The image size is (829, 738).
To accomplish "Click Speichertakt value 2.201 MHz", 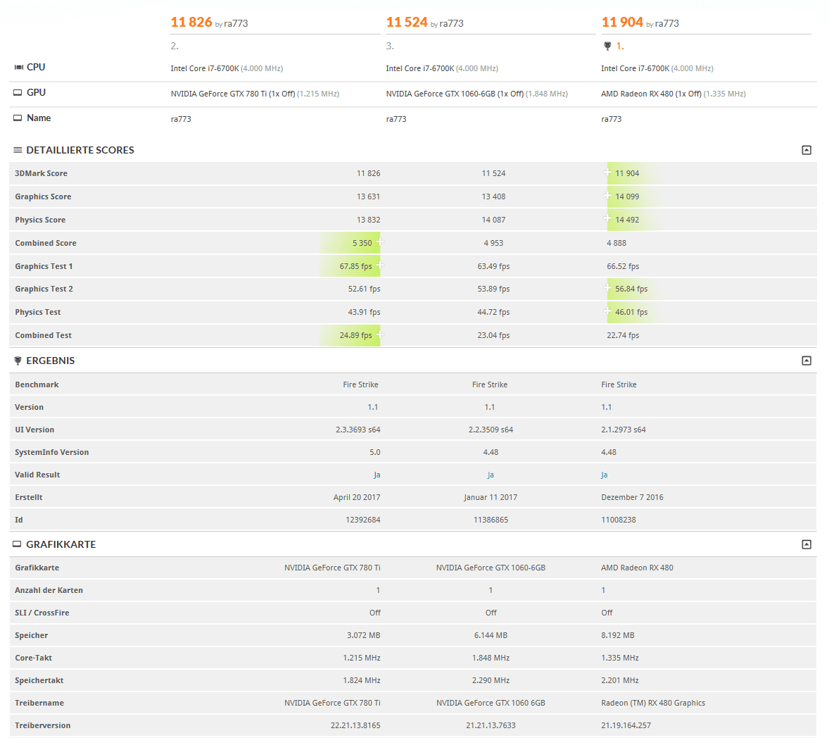I will pyautogui.click(x=619, y=681).
